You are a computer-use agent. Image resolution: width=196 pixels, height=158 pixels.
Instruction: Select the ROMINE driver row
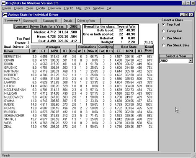[78, 108]
